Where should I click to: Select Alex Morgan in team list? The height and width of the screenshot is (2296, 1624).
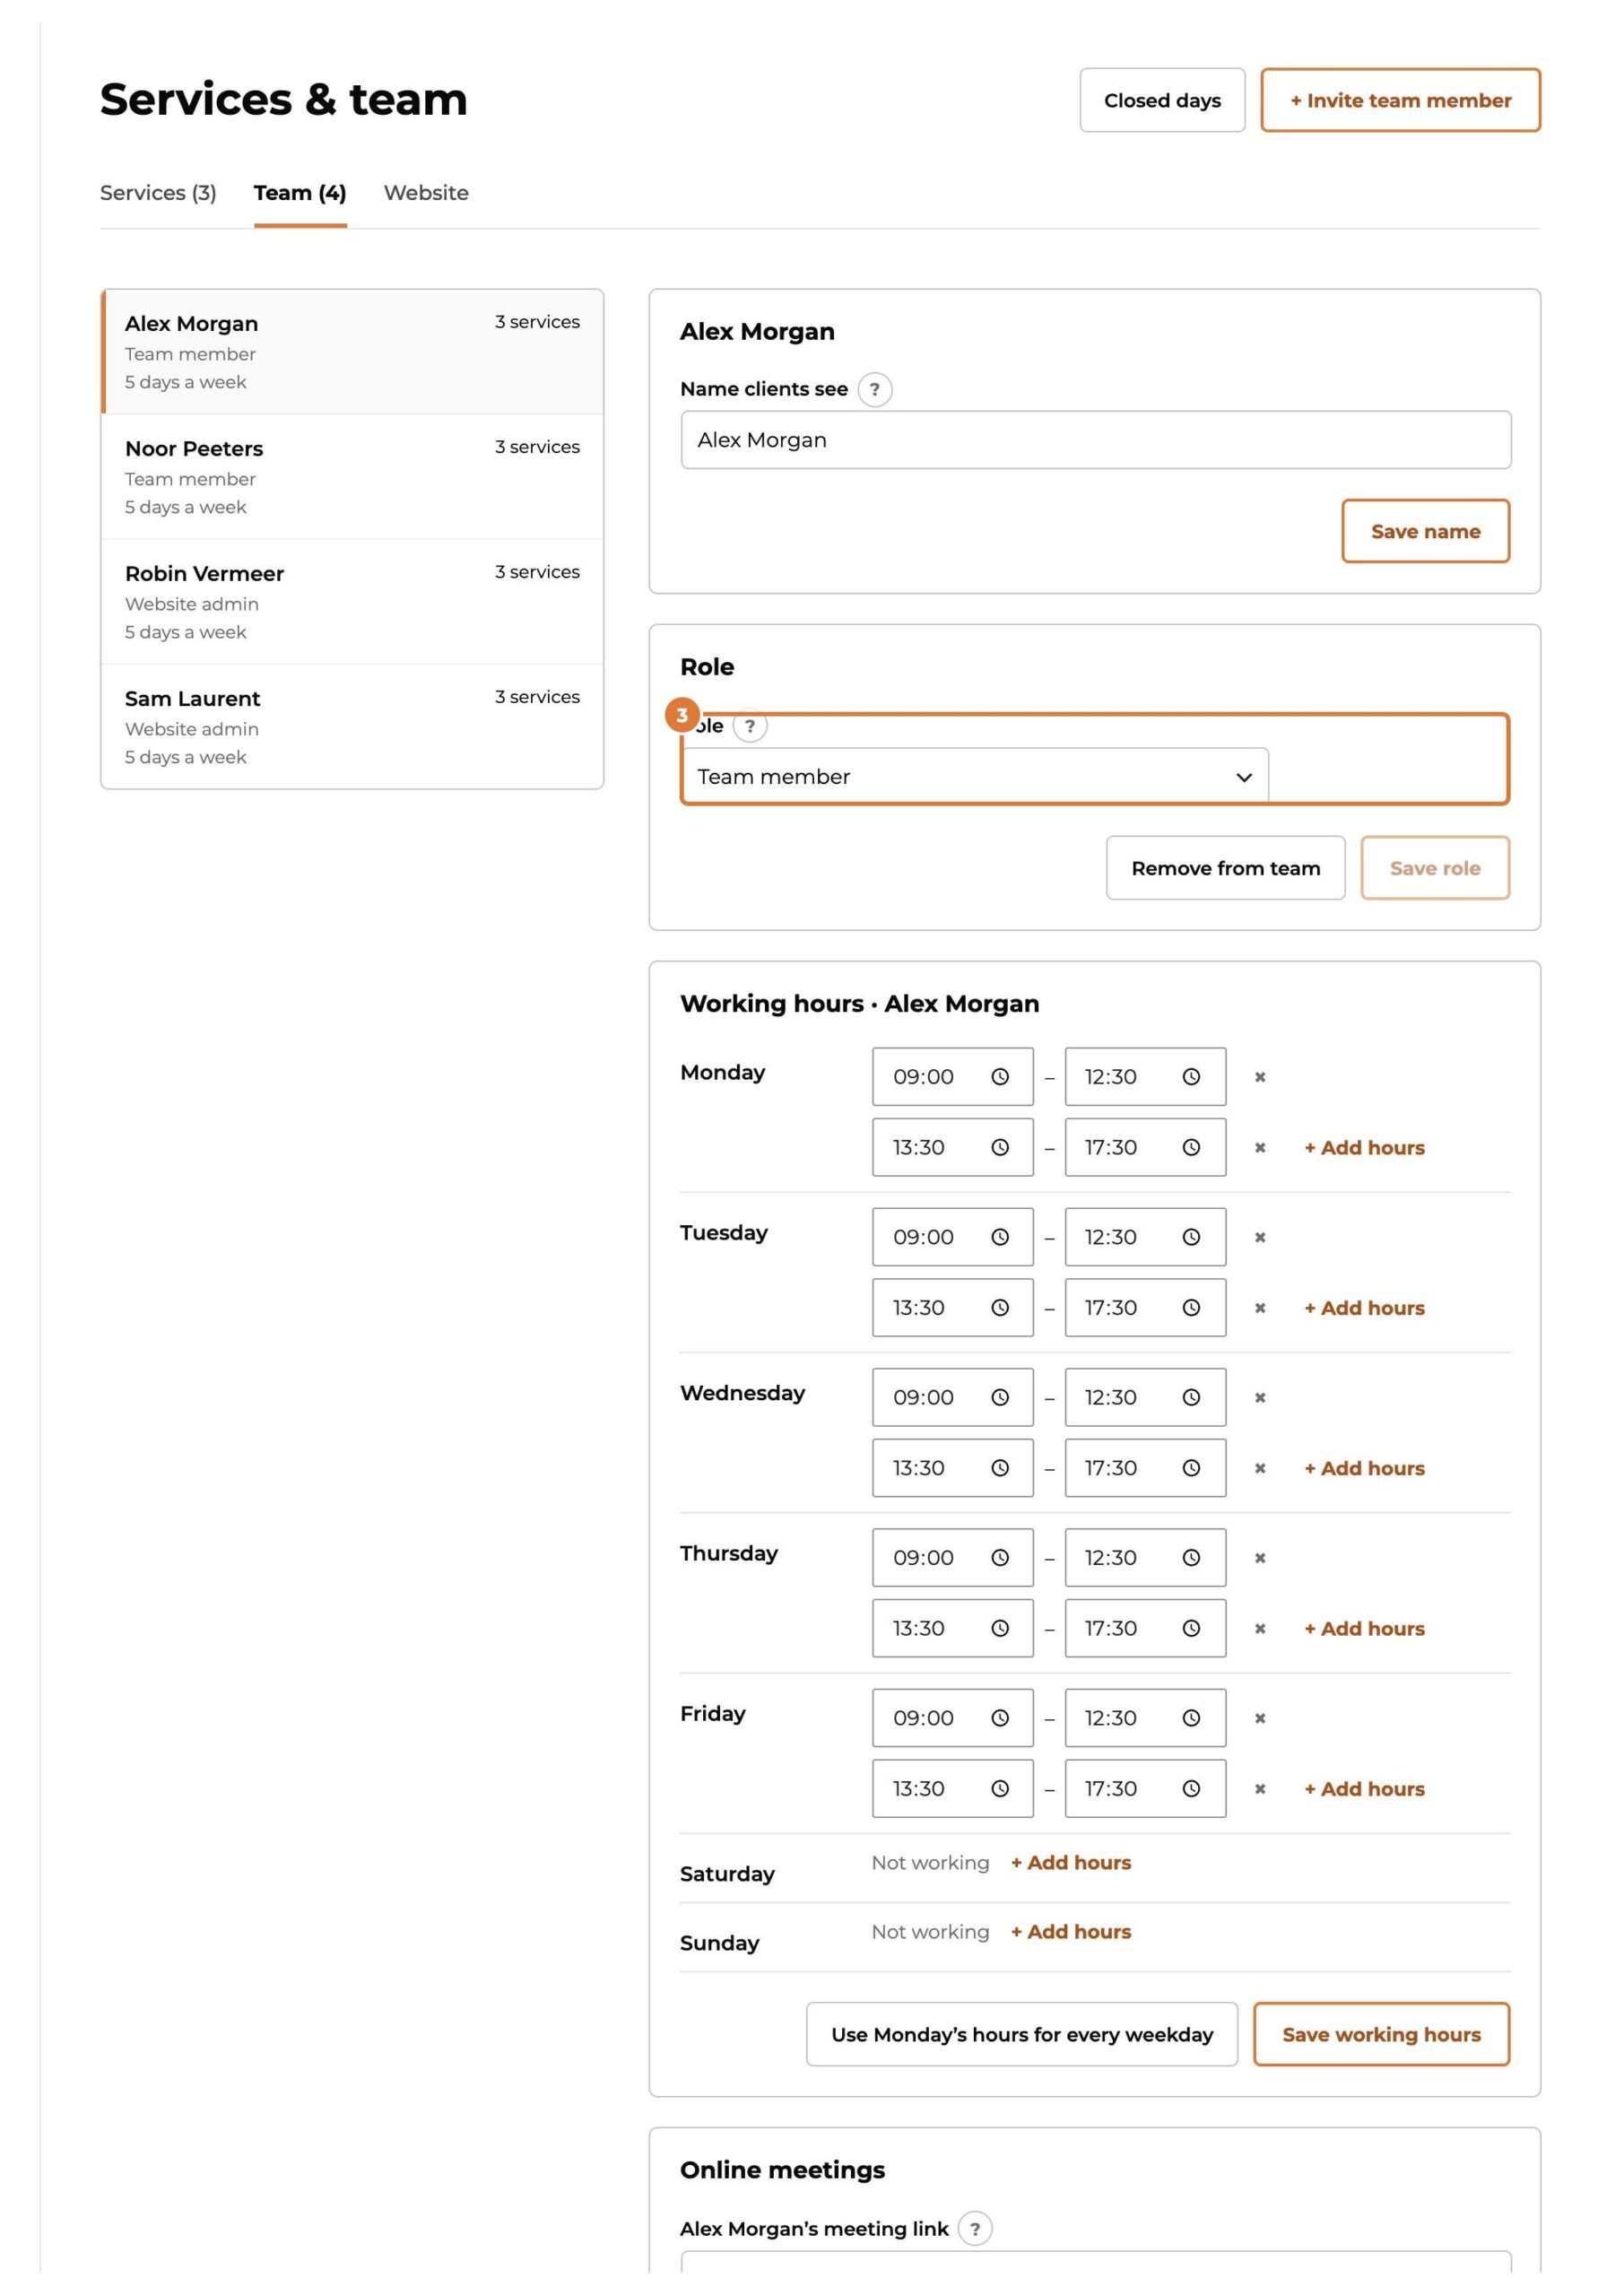click(x=352, y=352)
